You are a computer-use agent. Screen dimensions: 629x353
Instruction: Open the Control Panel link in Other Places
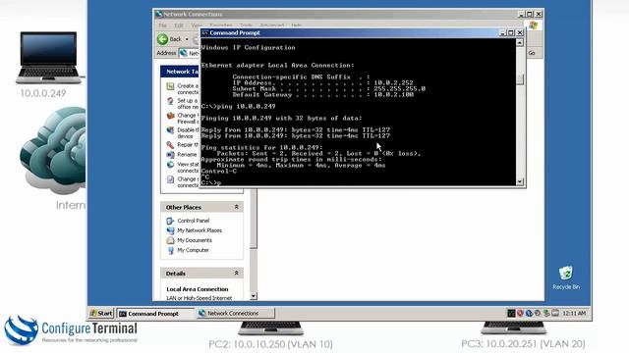click(193, 221)
